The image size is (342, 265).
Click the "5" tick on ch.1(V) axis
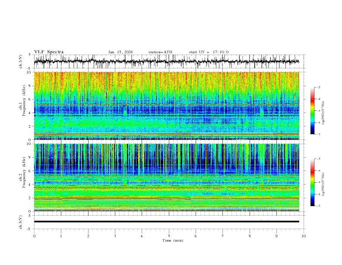click(x=30, y=55)
